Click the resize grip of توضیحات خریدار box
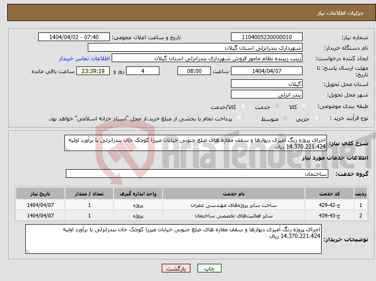This screenshot has height=281, width=376. [28, 251]
